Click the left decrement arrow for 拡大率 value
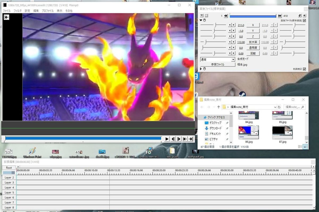The height and width of the screenshot is (212, 319). 230,42
